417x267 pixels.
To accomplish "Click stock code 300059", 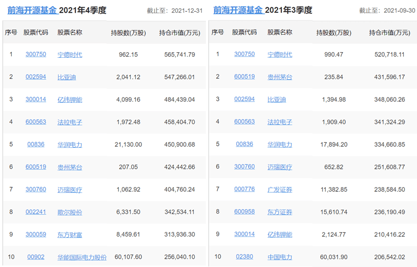I will tap(36, 234).
